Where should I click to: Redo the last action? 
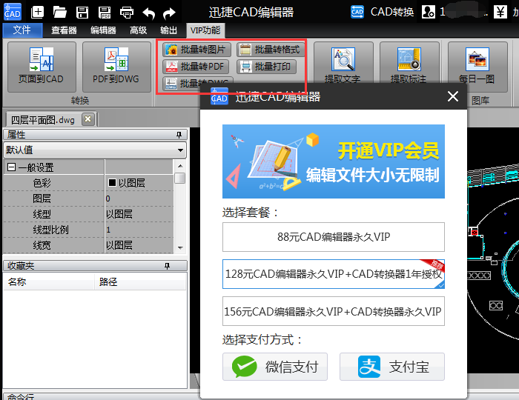(170, 13)
